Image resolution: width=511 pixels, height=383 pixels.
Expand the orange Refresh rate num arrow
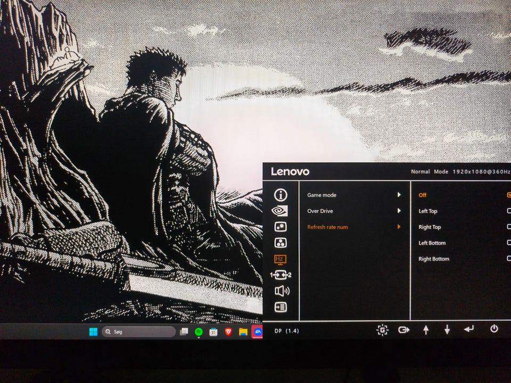point(399,227)
